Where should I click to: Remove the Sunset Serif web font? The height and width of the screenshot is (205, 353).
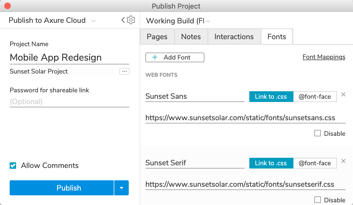pos(343,161)
